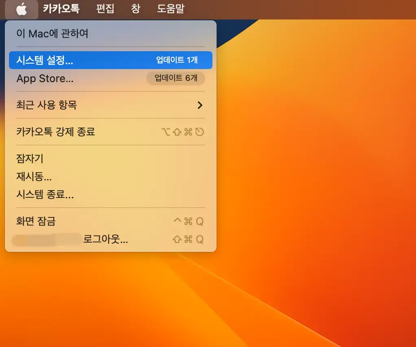This screenshot has width=416, height=347.
Task: Open the 카카오톡 app menu
Action: coord(61,9)
